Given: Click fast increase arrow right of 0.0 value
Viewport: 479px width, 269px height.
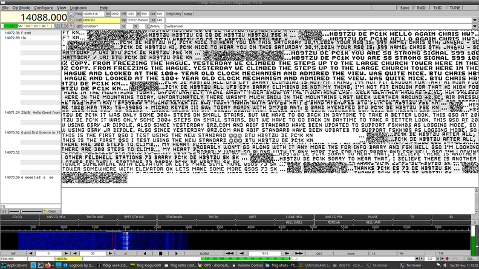Looking at the screenshot, I should point(442,259).
